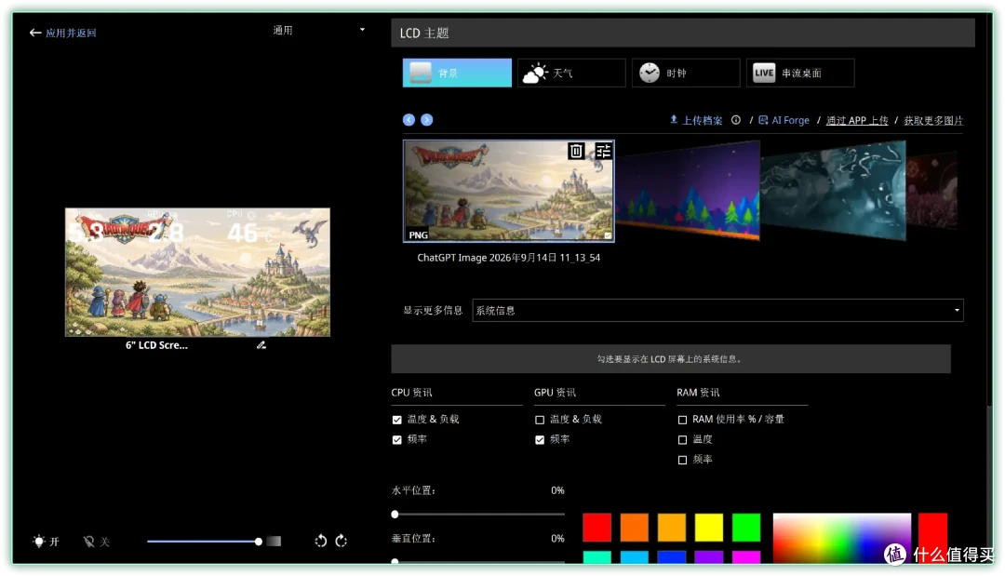
Task: Pick the dark orange color swatch
Action: pyautogui.click(x=634, y=528)
